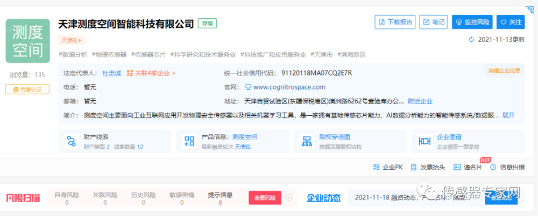Click the 产品信息 product info icon
The width and height of the screenshot is (538, 216).
click(x=189, y=141)
